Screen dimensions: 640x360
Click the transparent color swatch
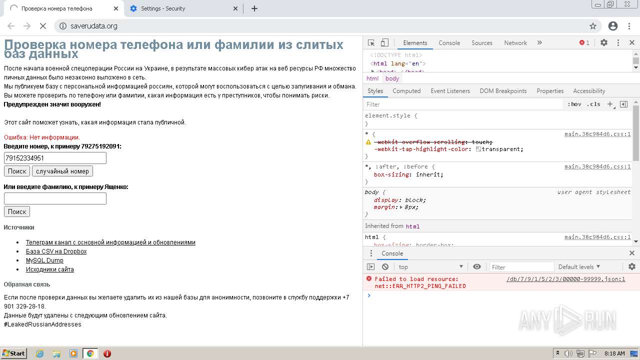[x=478, y=149]
